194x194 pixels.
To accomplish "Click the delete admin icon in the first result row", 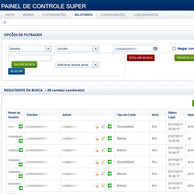I will click(96, 127).
